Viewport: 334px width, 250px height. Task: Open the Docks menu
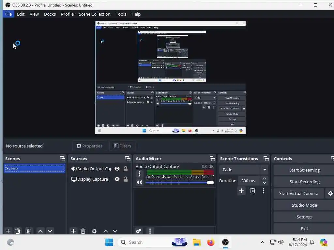(50, 14)
